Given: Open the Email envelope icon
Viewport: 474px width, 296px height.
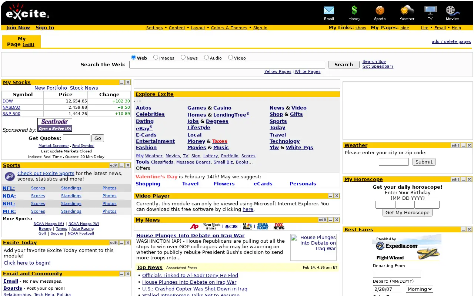Looking at the screenshot, I should pos(329,10).
